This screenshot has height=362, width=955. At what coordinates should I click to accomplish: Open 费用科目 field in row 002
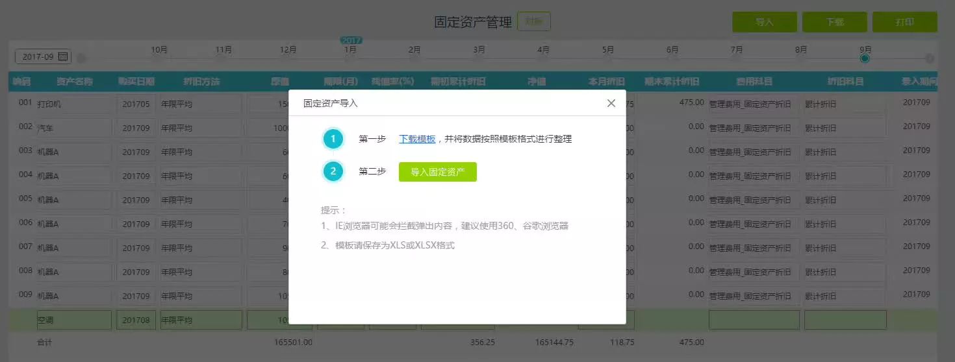(754, 128)
